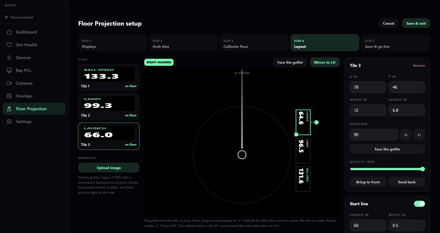This screenshot has width=440, height=233.
Task: Select the Launch 64.6 tile on the canvas
Action: 303,122
